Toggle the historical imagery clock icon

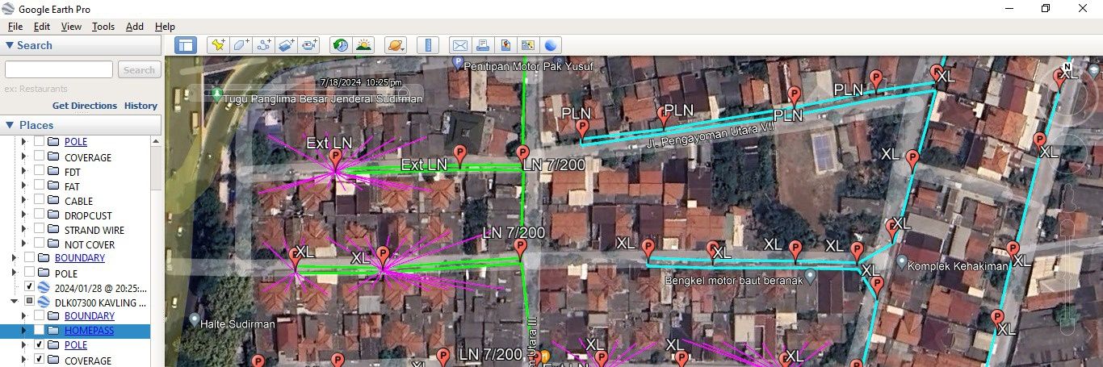point(341,45)
